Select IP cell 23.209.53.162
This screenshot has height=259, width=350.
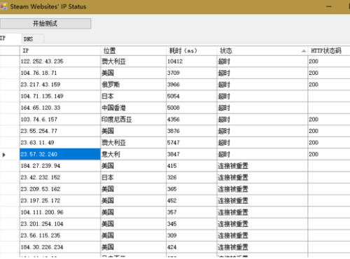click(60, 189)
